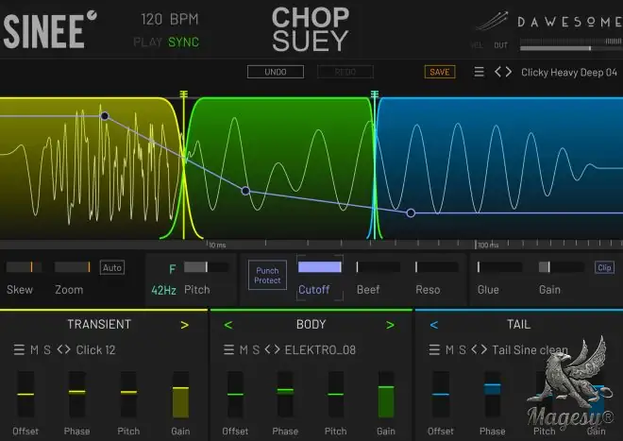Click pitch envelope point in tail region

point(411,213)
